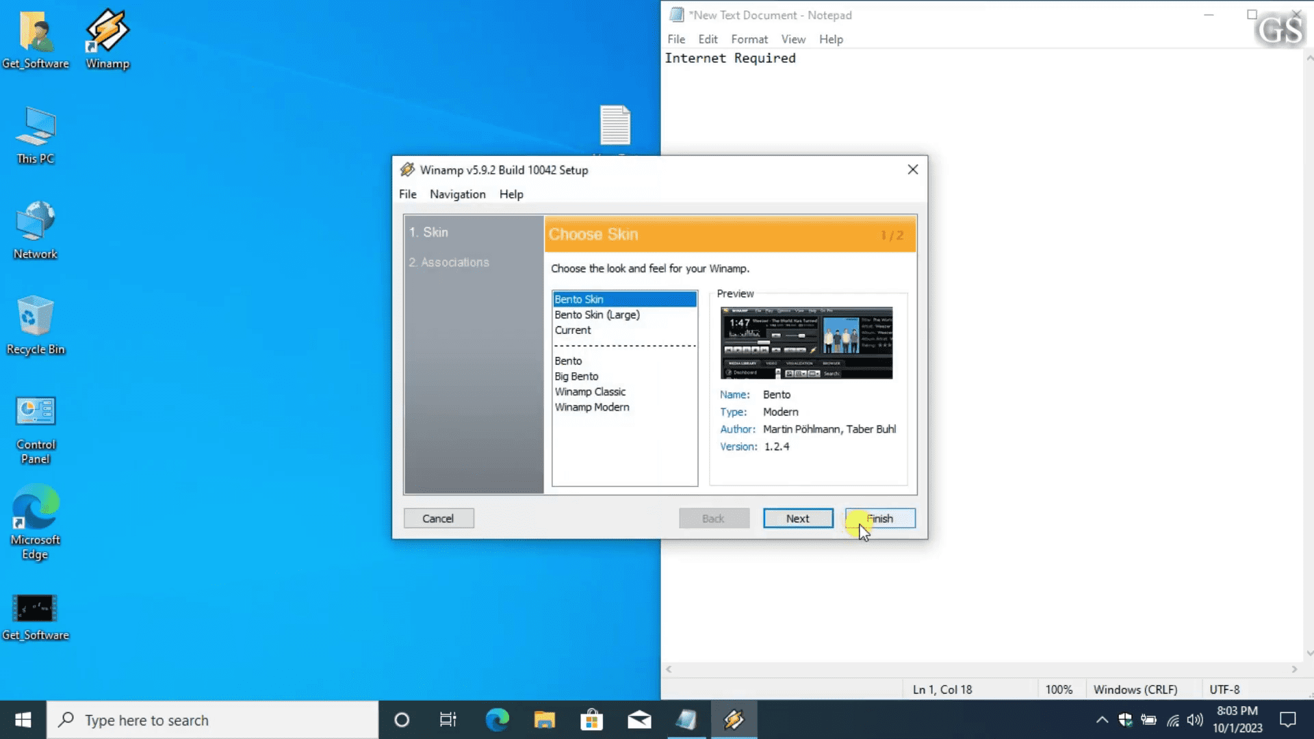Click the Finish button in setup

tap(880, 519)
